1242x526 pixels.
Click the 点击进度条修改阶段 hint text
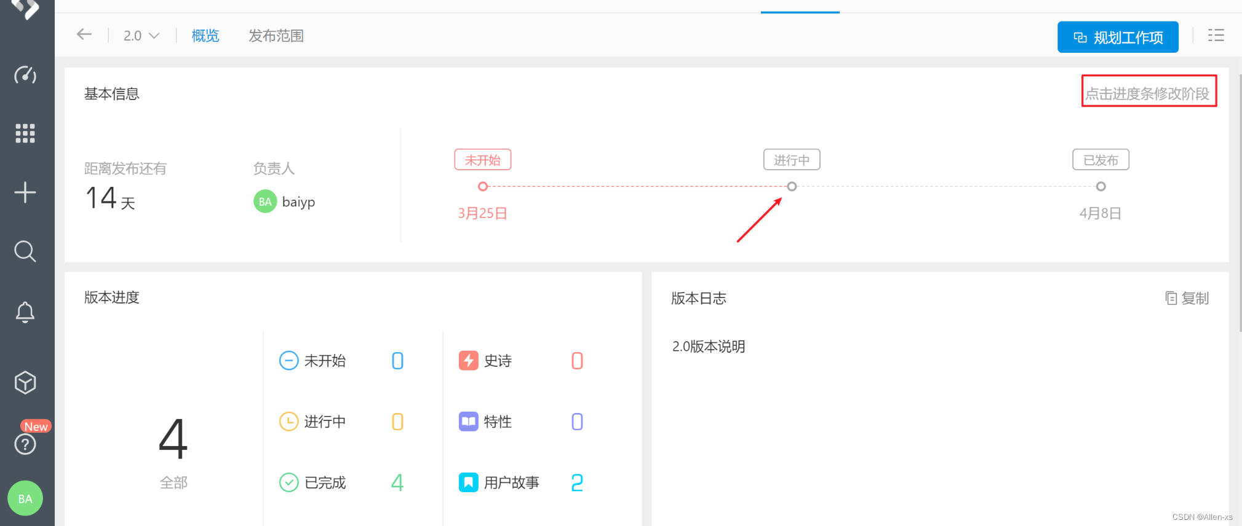1148,93
